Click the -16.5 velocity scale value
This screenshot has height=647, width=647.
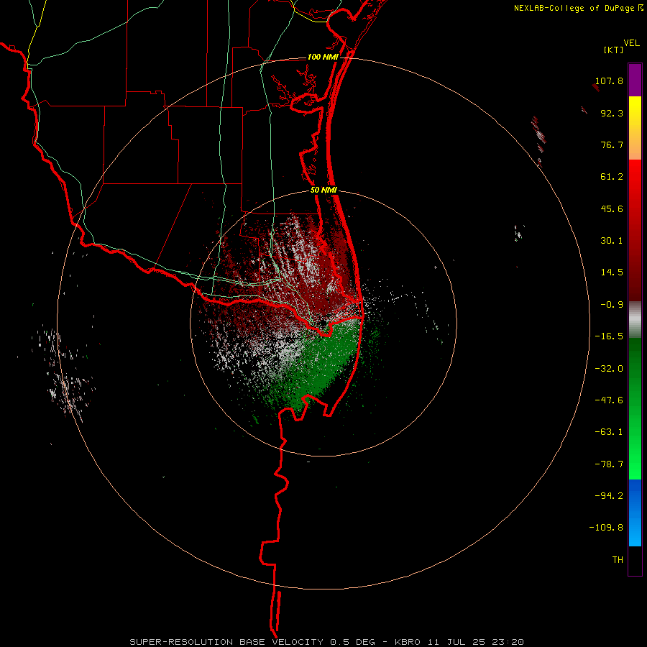pyautogui.click(x=609, y=336)
